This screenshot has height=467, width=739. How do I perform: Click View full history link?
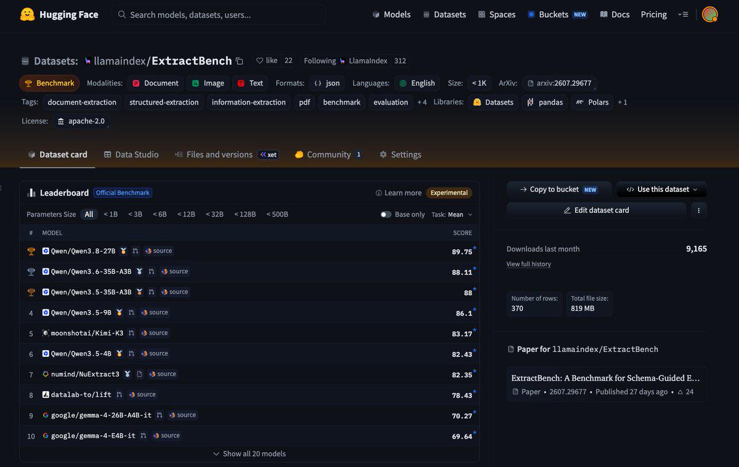528,264
